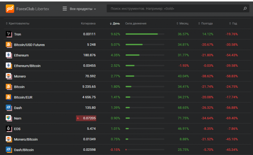Select the Ethereum coin icon
The height and width of the screenshot is (155, 253).
point(9,55)
